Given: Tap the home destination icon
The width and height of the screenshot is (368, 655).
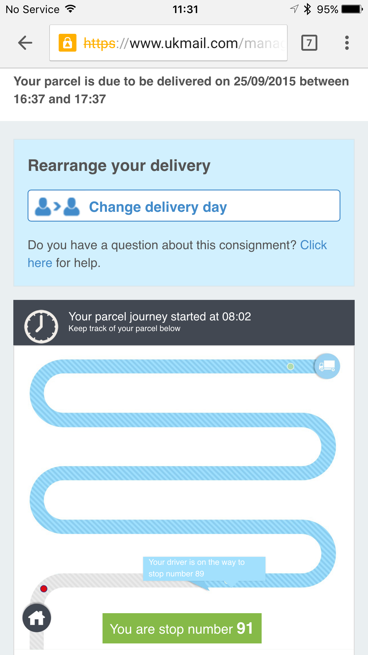Looking at the screenshot, I should (37, 618).
